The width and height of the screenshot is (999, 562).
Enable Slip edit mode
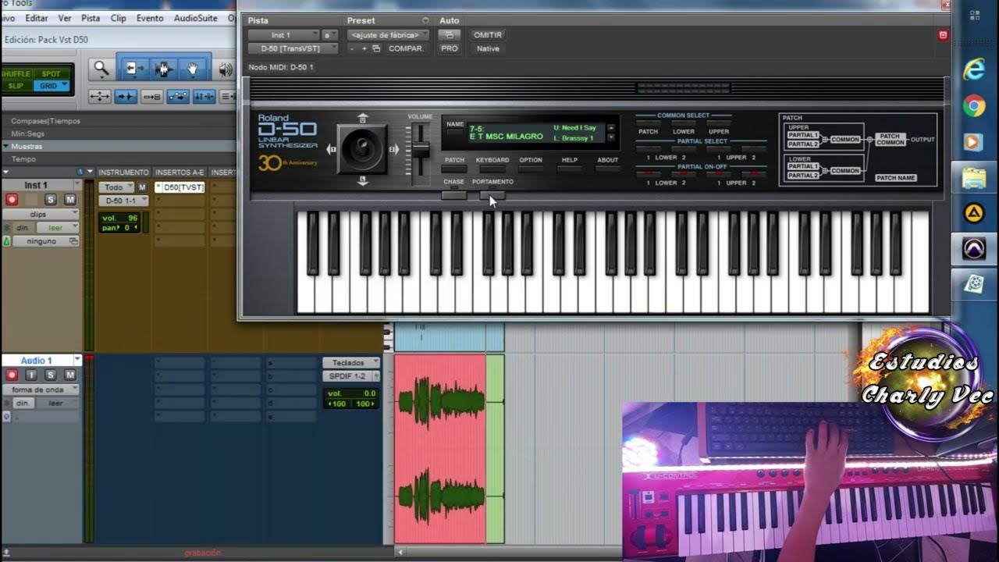[x=17, y=86]
